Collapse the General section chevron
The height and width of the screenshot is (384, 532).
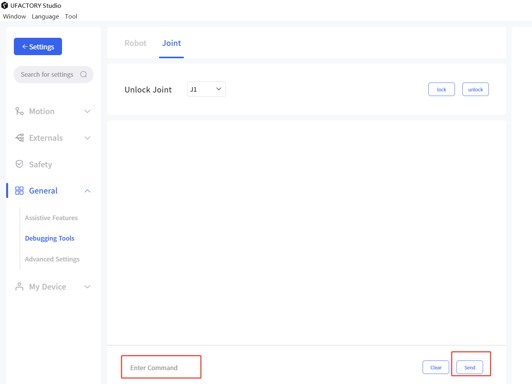[87, 191]
